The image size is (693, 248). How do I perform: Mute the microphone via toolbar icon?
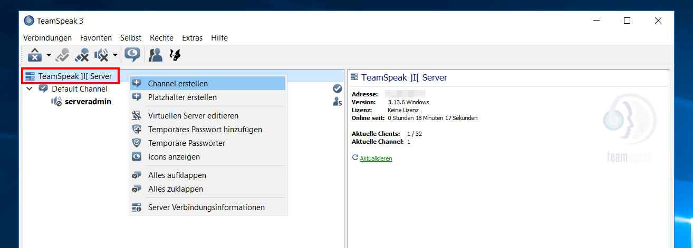(x=82, y=54)
